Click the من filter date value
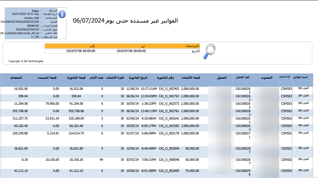 pos(131,51)
